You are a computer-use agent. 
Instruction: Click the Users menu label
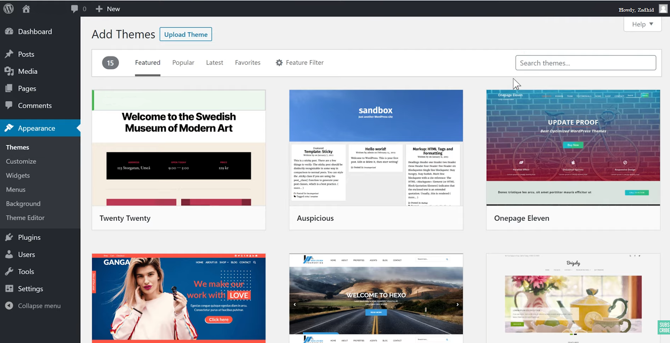click(26, 255)
